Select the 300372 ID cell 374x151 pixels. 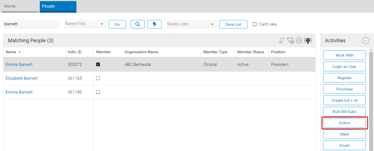(79, 65)
